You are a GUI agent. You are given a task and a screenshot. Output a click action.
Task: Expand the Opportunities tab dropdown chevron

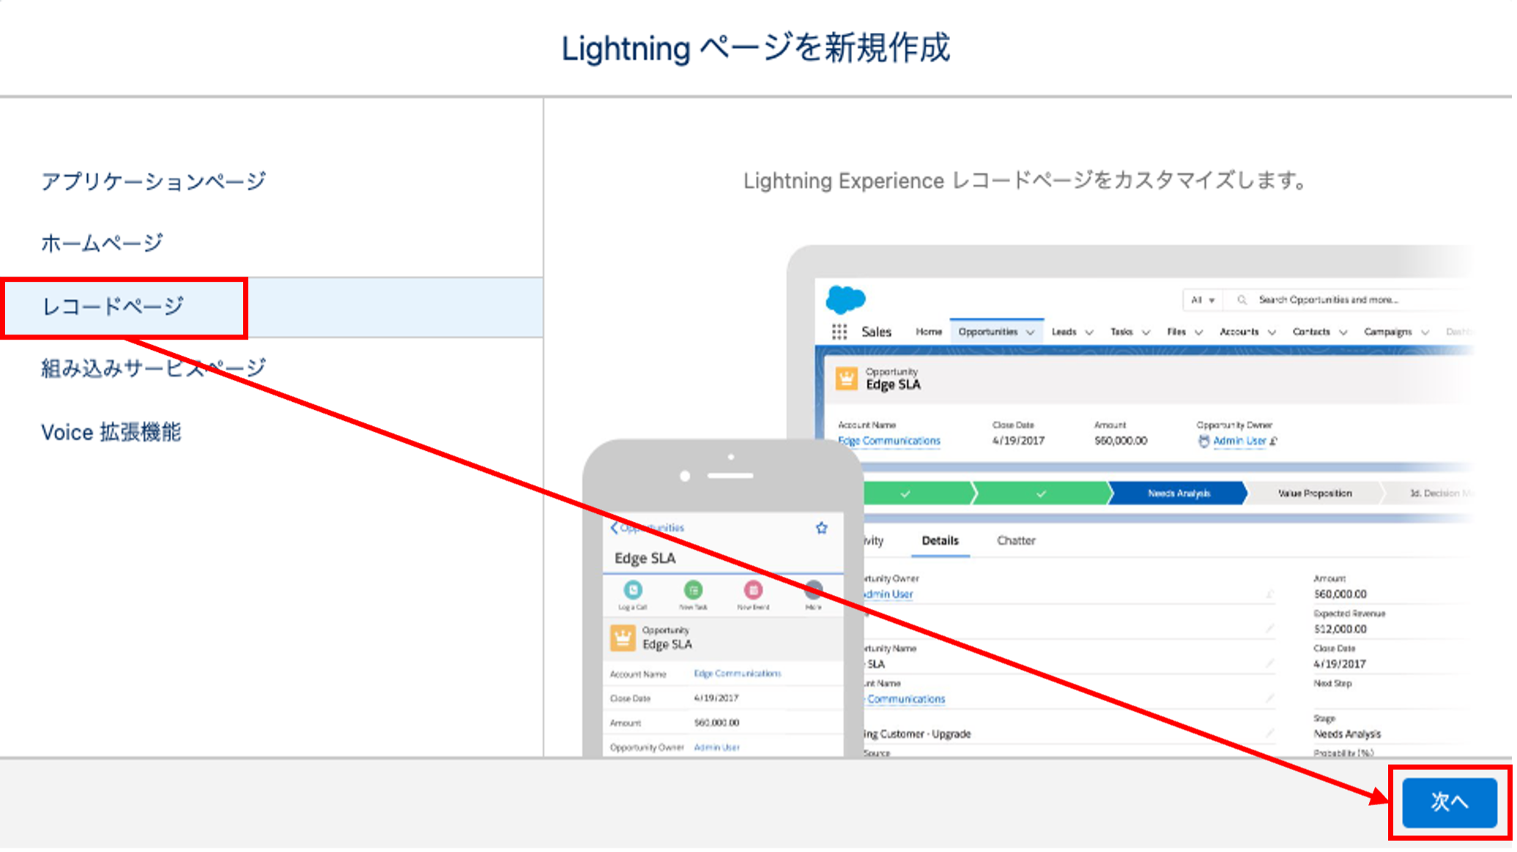[x=1031, y=332]
